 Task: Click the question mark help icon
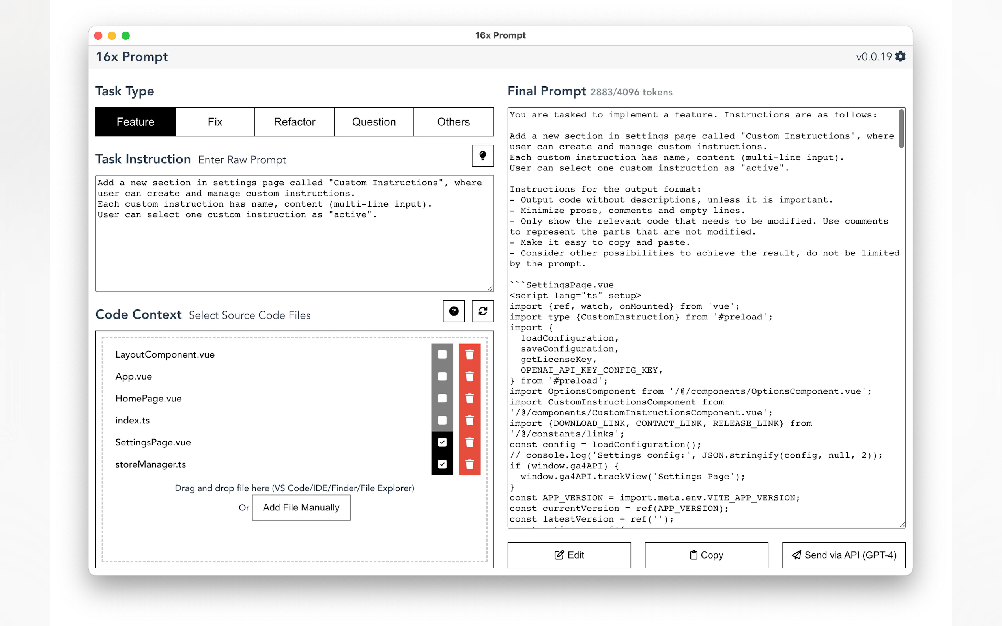coord(454,311)
